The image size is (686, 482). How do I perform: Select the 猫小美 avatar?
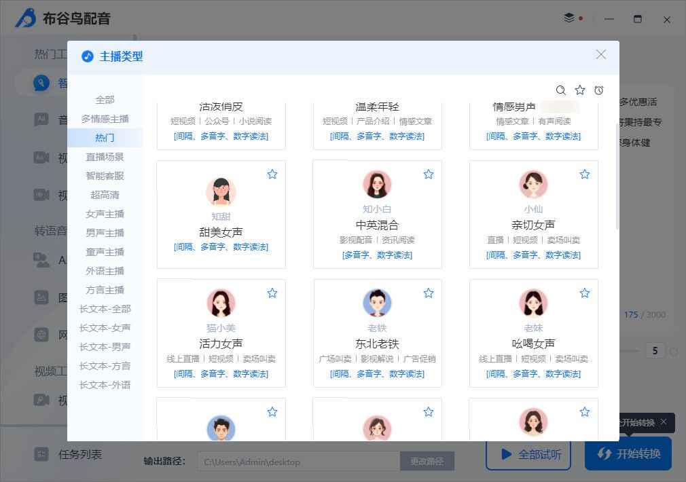pos(221,303)
